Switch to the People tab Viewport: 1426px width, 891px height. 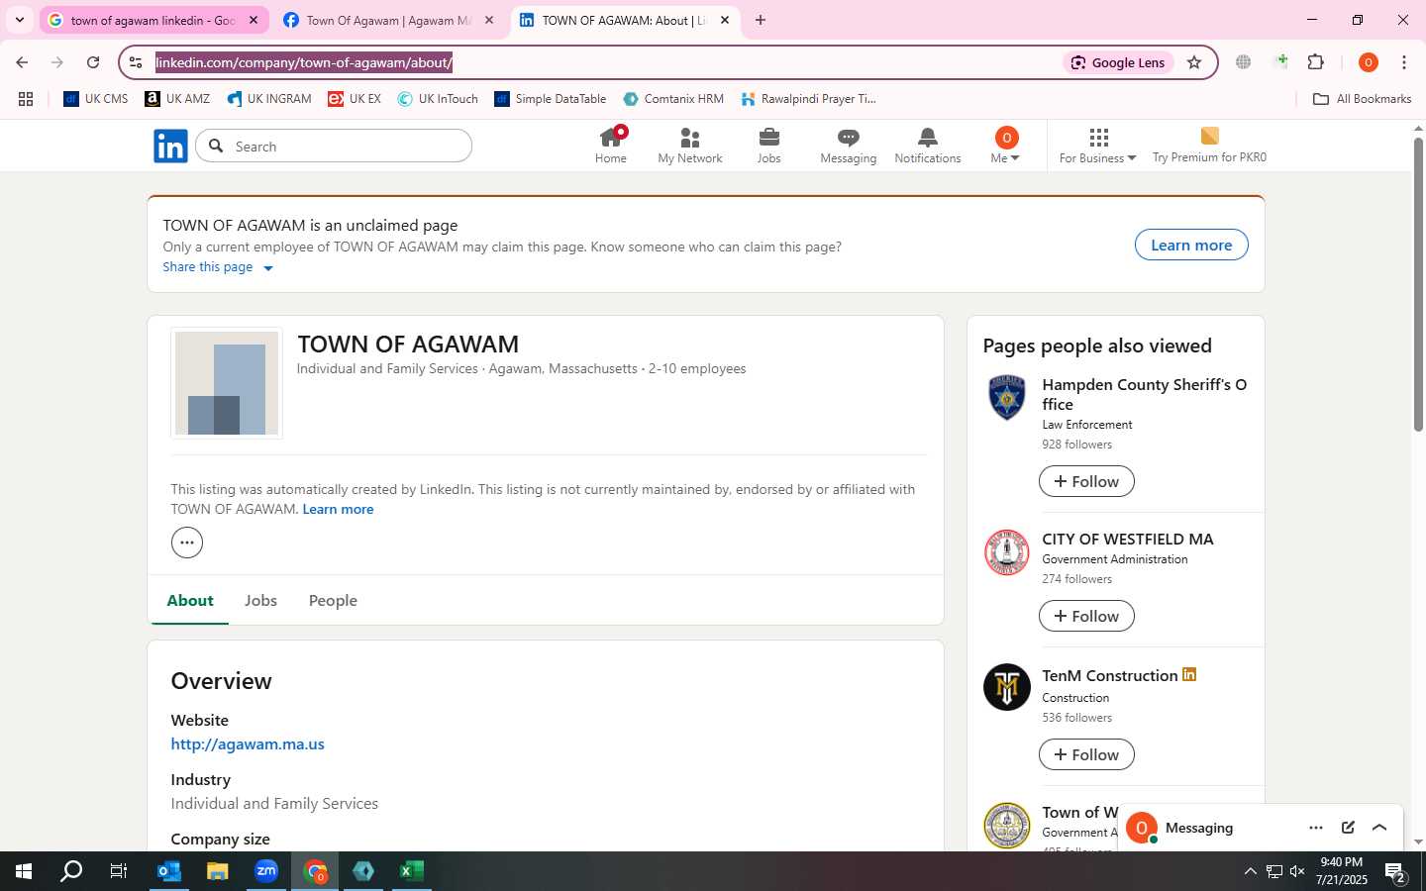[333, 601]
